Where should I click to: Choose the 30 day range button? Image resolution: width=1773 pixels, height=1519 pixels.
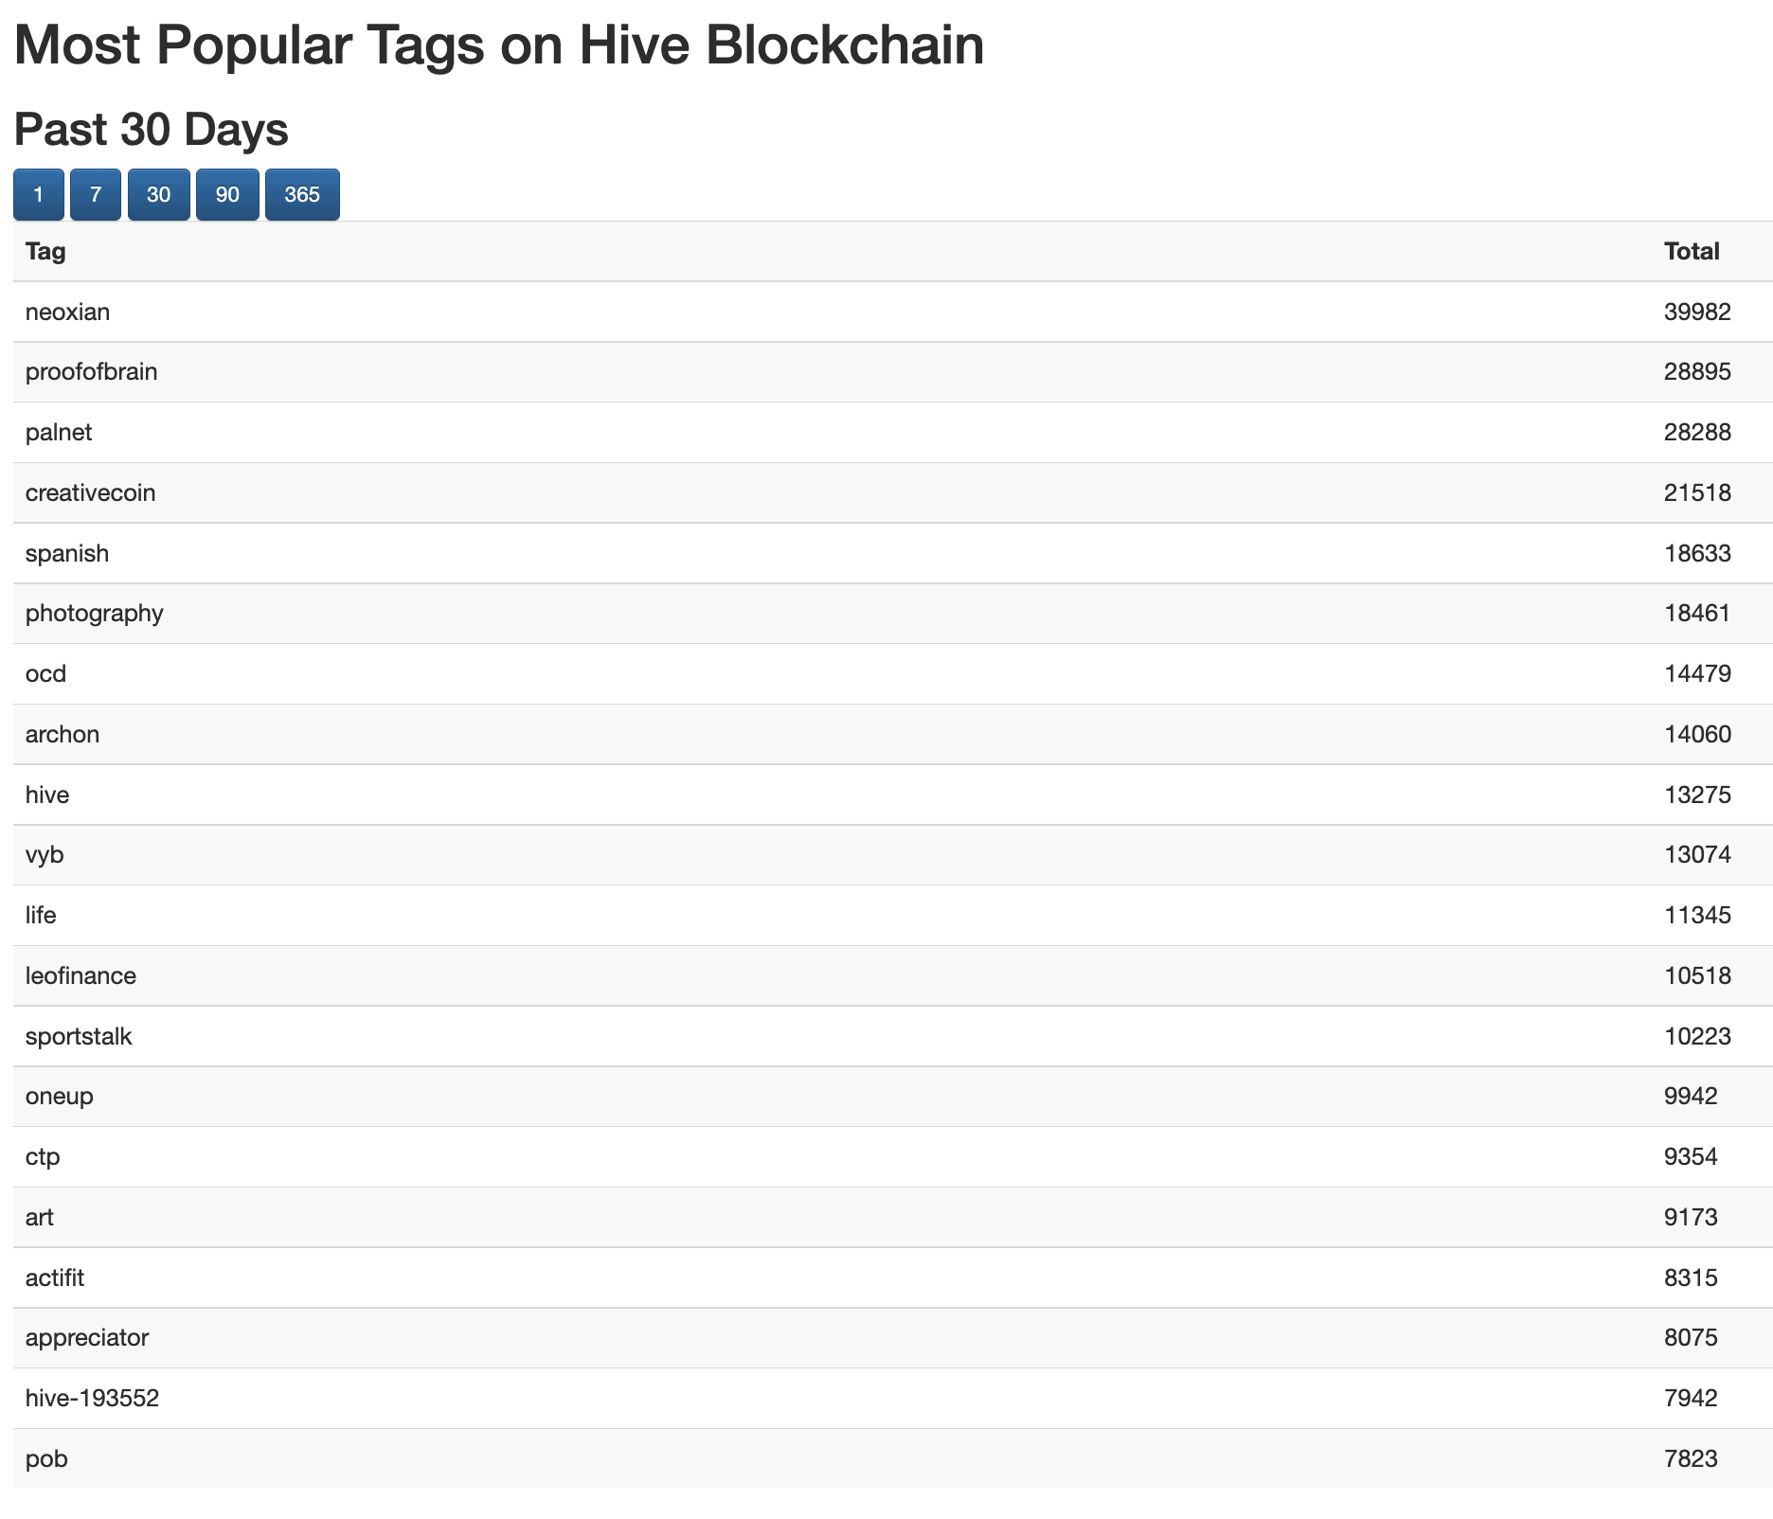click(x=159, y=195)
